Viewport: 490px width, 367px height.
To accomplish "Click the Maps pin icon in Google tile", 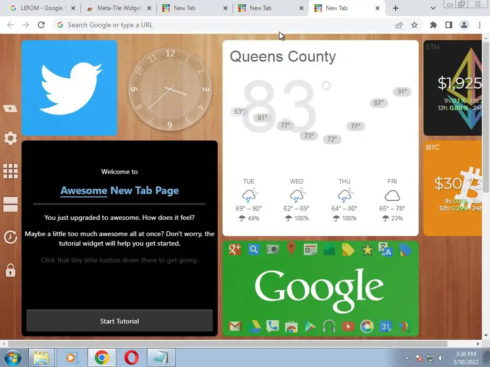I will 291,249.
